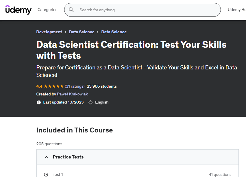Click the Practice Tests header label

[x=68, y=157]
